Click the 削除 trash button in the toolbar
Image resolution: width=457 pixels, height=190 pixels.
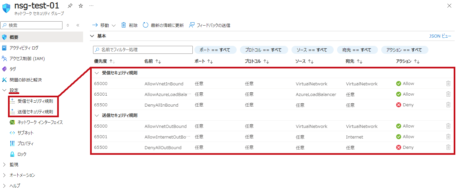coord(129,25)
